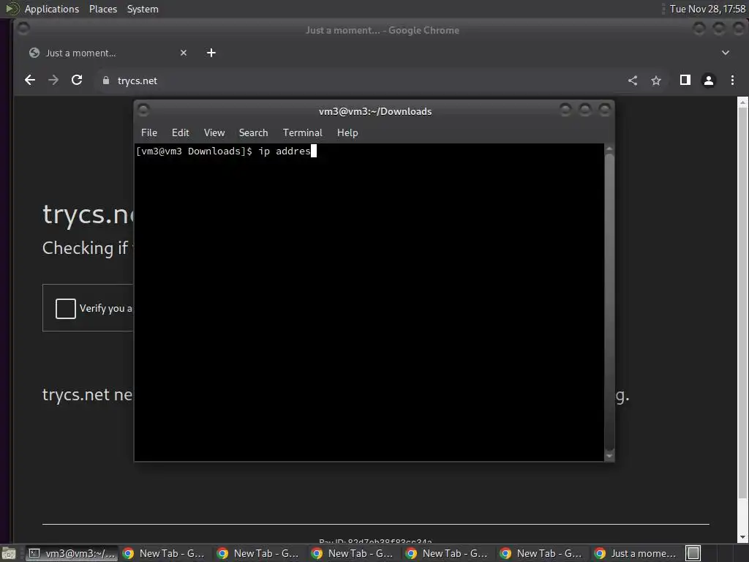
Task: Switch to fourth New Tab Chrome taskbar entry
Action: pos(447,553)
